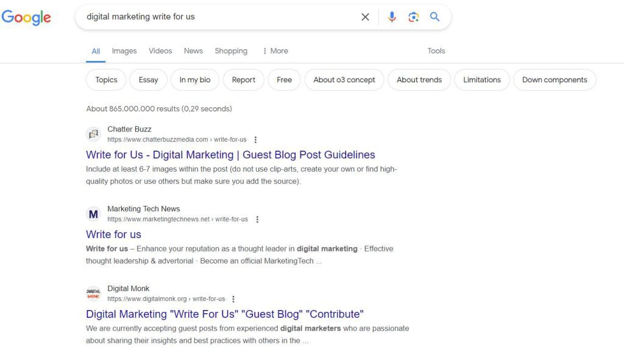This screenshot has width=624, height=349.
Task: Click the Marketing Tech News site name
Action: [144, 208]
